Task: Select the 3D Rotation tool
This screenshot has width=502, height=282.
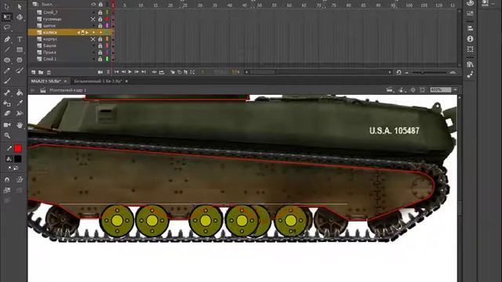Action: pyautogui.click(x=20, y=17)
